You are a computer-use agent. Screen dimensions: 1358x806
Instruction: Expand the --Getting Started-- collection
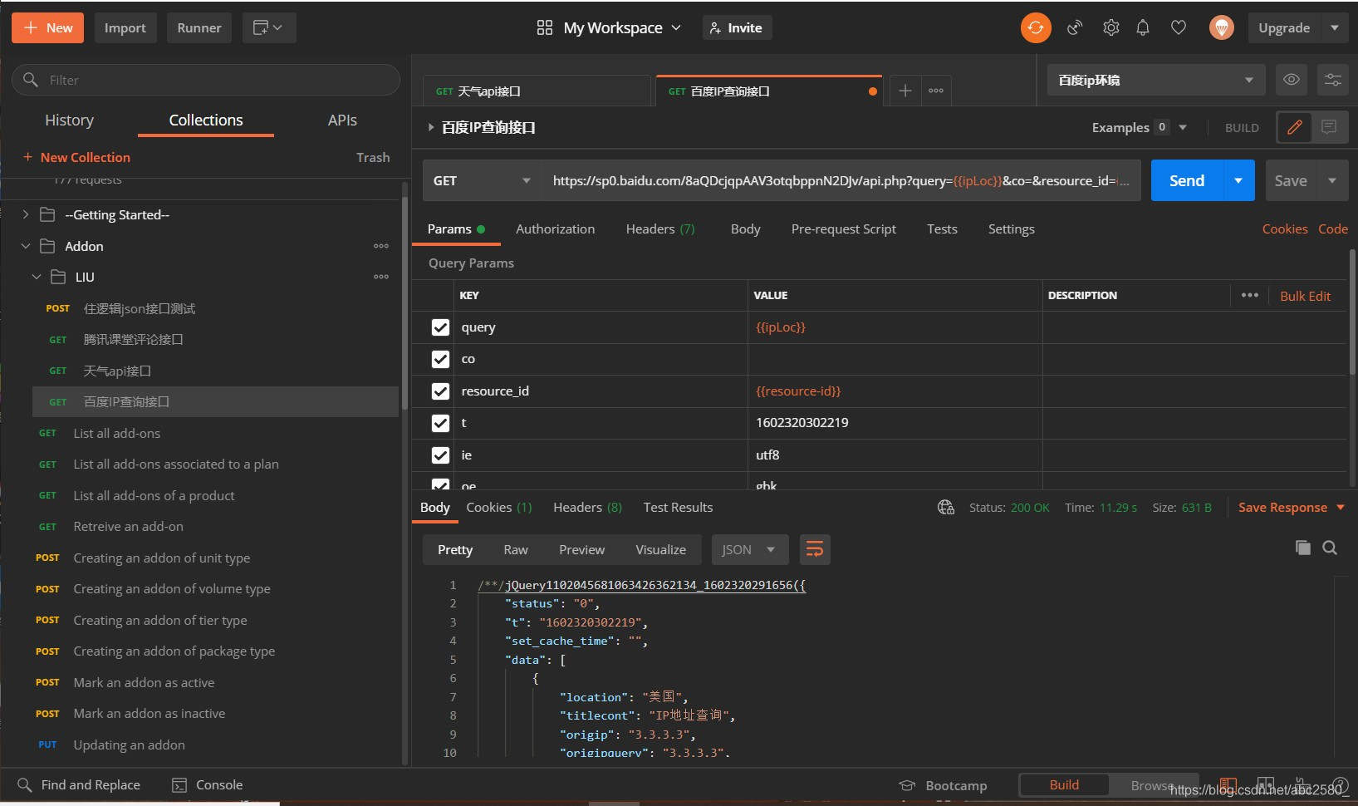coord(25,214)
